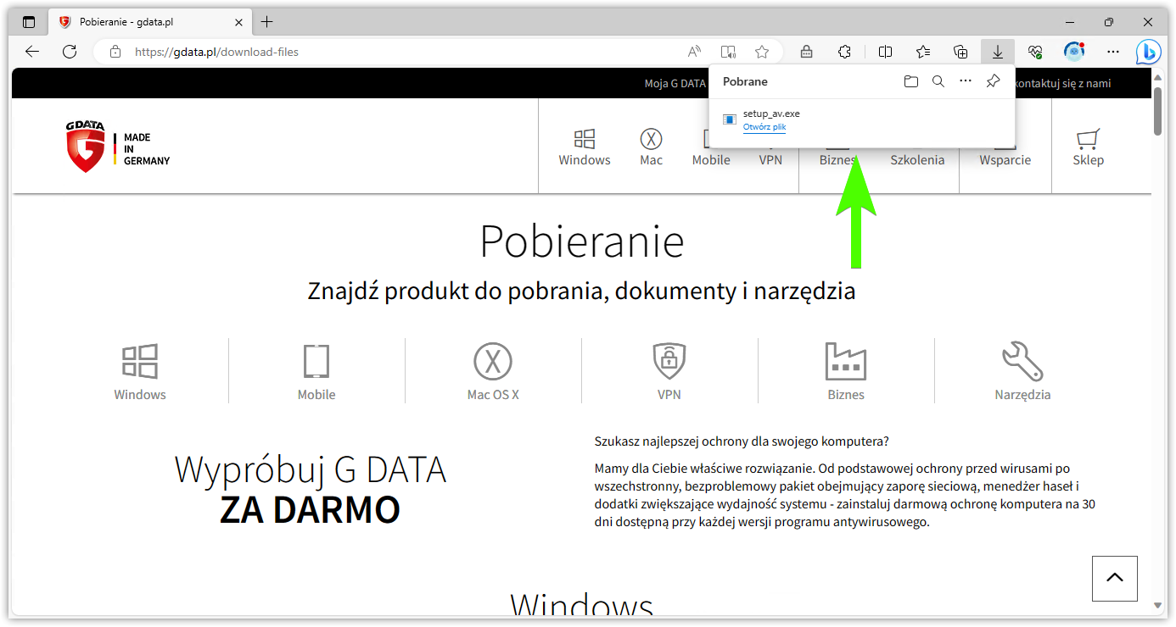Click 'kontaktuj się z nami' link
The width and height of the screenshot is (1176, 627).
[1063, 83]
